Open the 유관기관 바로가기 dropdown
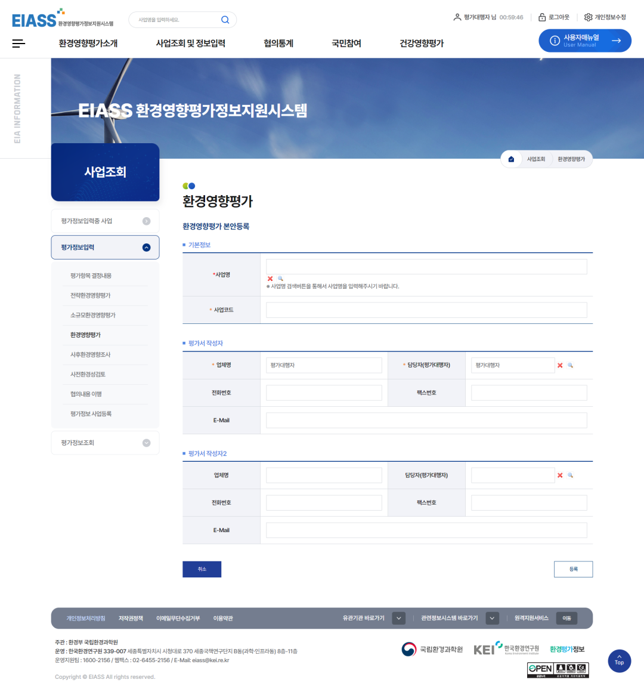644x692 pixels. click(399, 619)
